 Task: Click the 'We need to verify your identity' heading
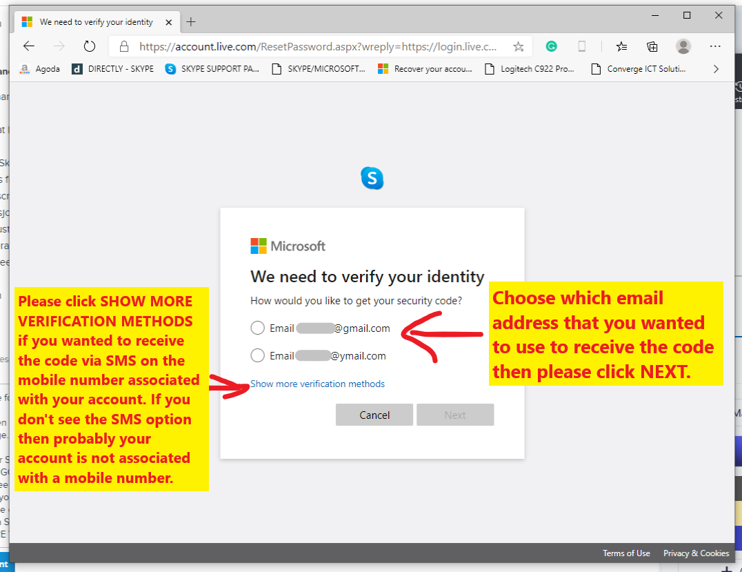[368, 277]
